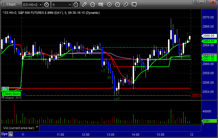Screen dimensions: 218x138
Task: Click the 13:00 time axis label
Action: coord(110,135)
